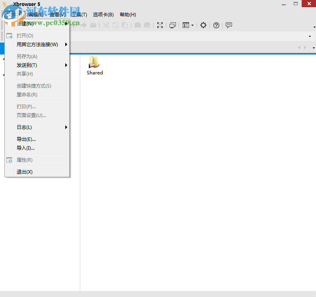
Task: Open the view mode dropdown arrow
Action: pos(192,25)
